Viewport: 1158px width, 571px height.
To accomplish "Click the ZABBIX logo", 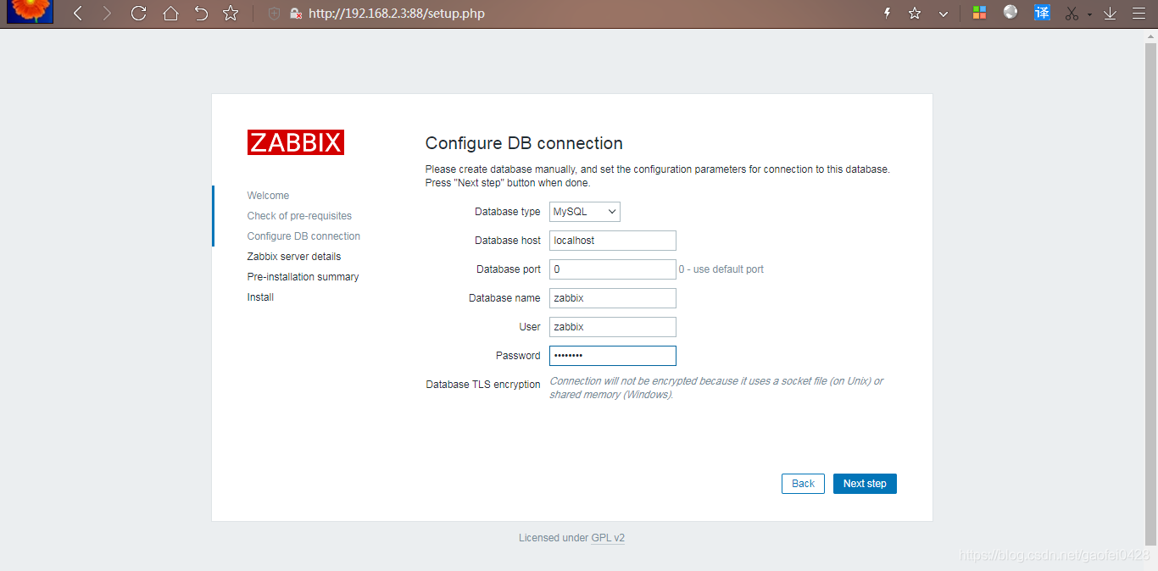I will [296, 142].
